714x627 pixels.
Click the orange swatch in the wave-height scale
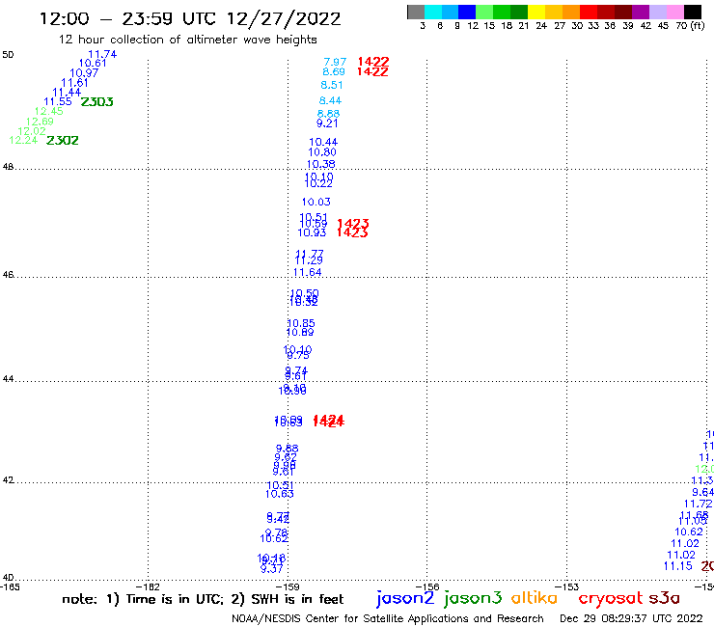coord(571,12)
